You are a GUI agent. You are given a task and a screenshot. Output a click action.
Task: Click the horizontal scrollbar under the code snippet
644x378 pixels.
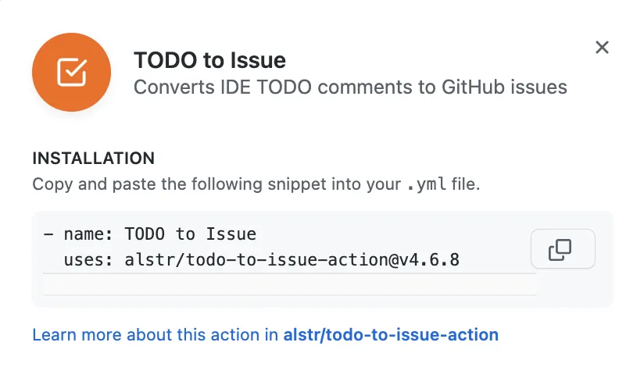point(289,284)
